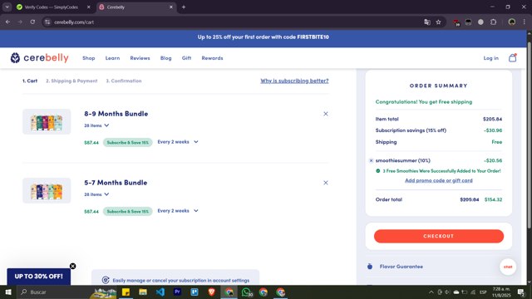Image resolution: width=532 pixels, height=299 pixels.
Task: Open the Shop menu
Action: tap(89, 58)
